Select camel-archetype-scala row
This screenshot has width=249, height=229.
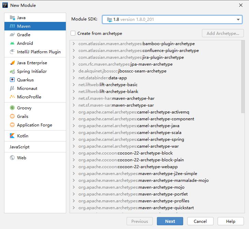click(x=156, y=133)
